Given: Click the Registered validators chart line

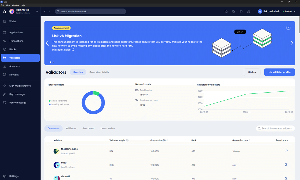Looking at the screenshot, I should click(x=246, y=94).
